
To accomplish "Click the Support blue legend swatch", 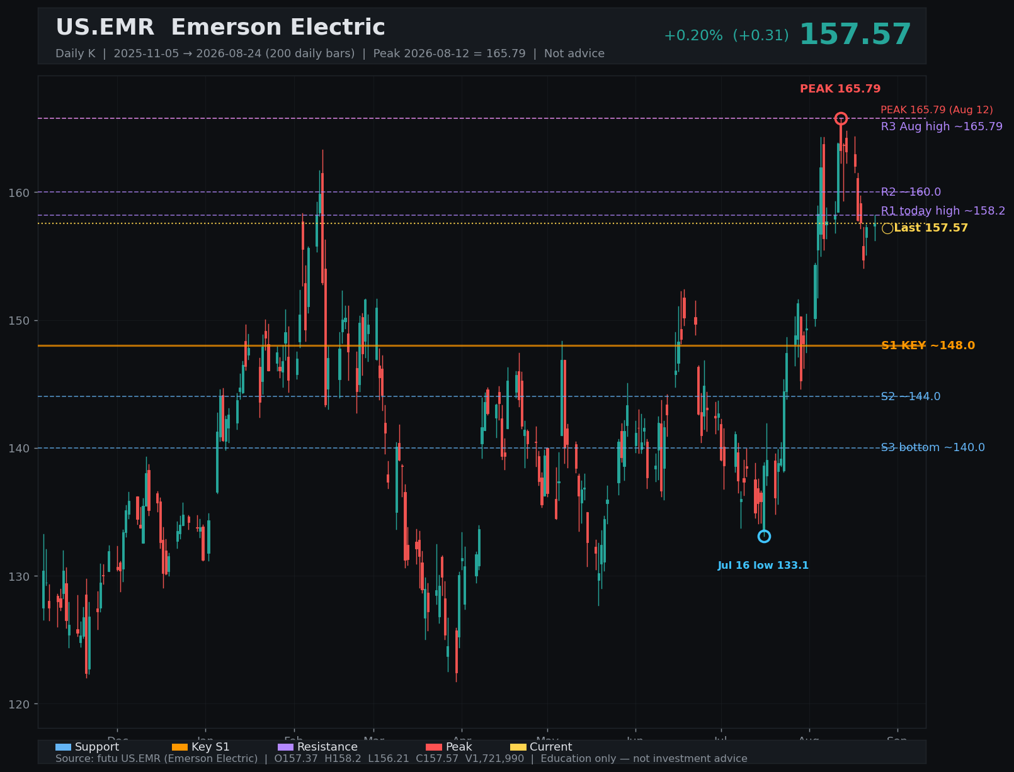I will click(63, 747).
